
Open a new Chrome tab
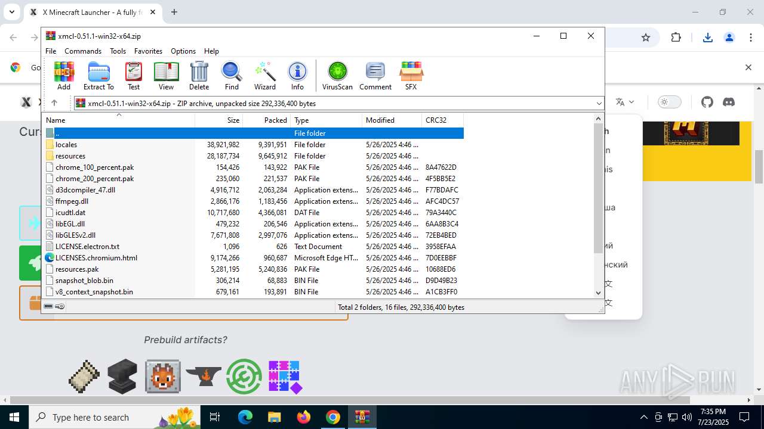coord(174,12)
